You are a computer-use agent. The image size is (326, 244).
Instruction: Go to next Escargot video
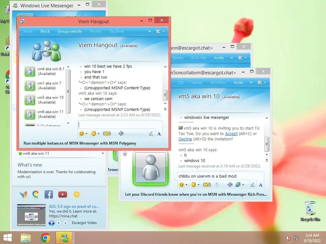pyautogui.click(x=66, y=223)
